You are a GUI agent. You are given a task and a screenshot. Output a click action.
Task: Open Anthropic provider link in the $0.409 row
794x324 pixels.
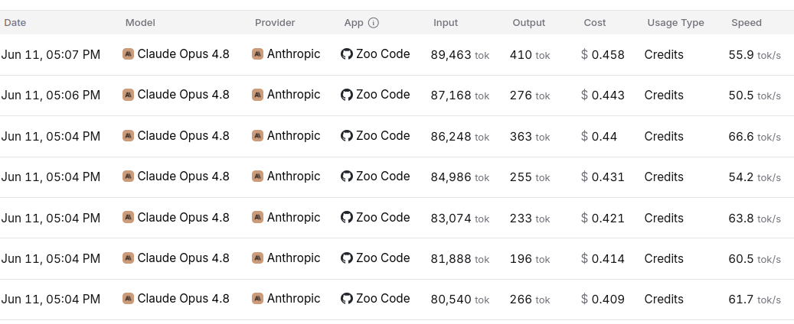(x=294, y=298)
